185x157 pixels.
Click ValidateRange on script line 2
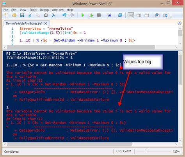[x=36, y=33]
